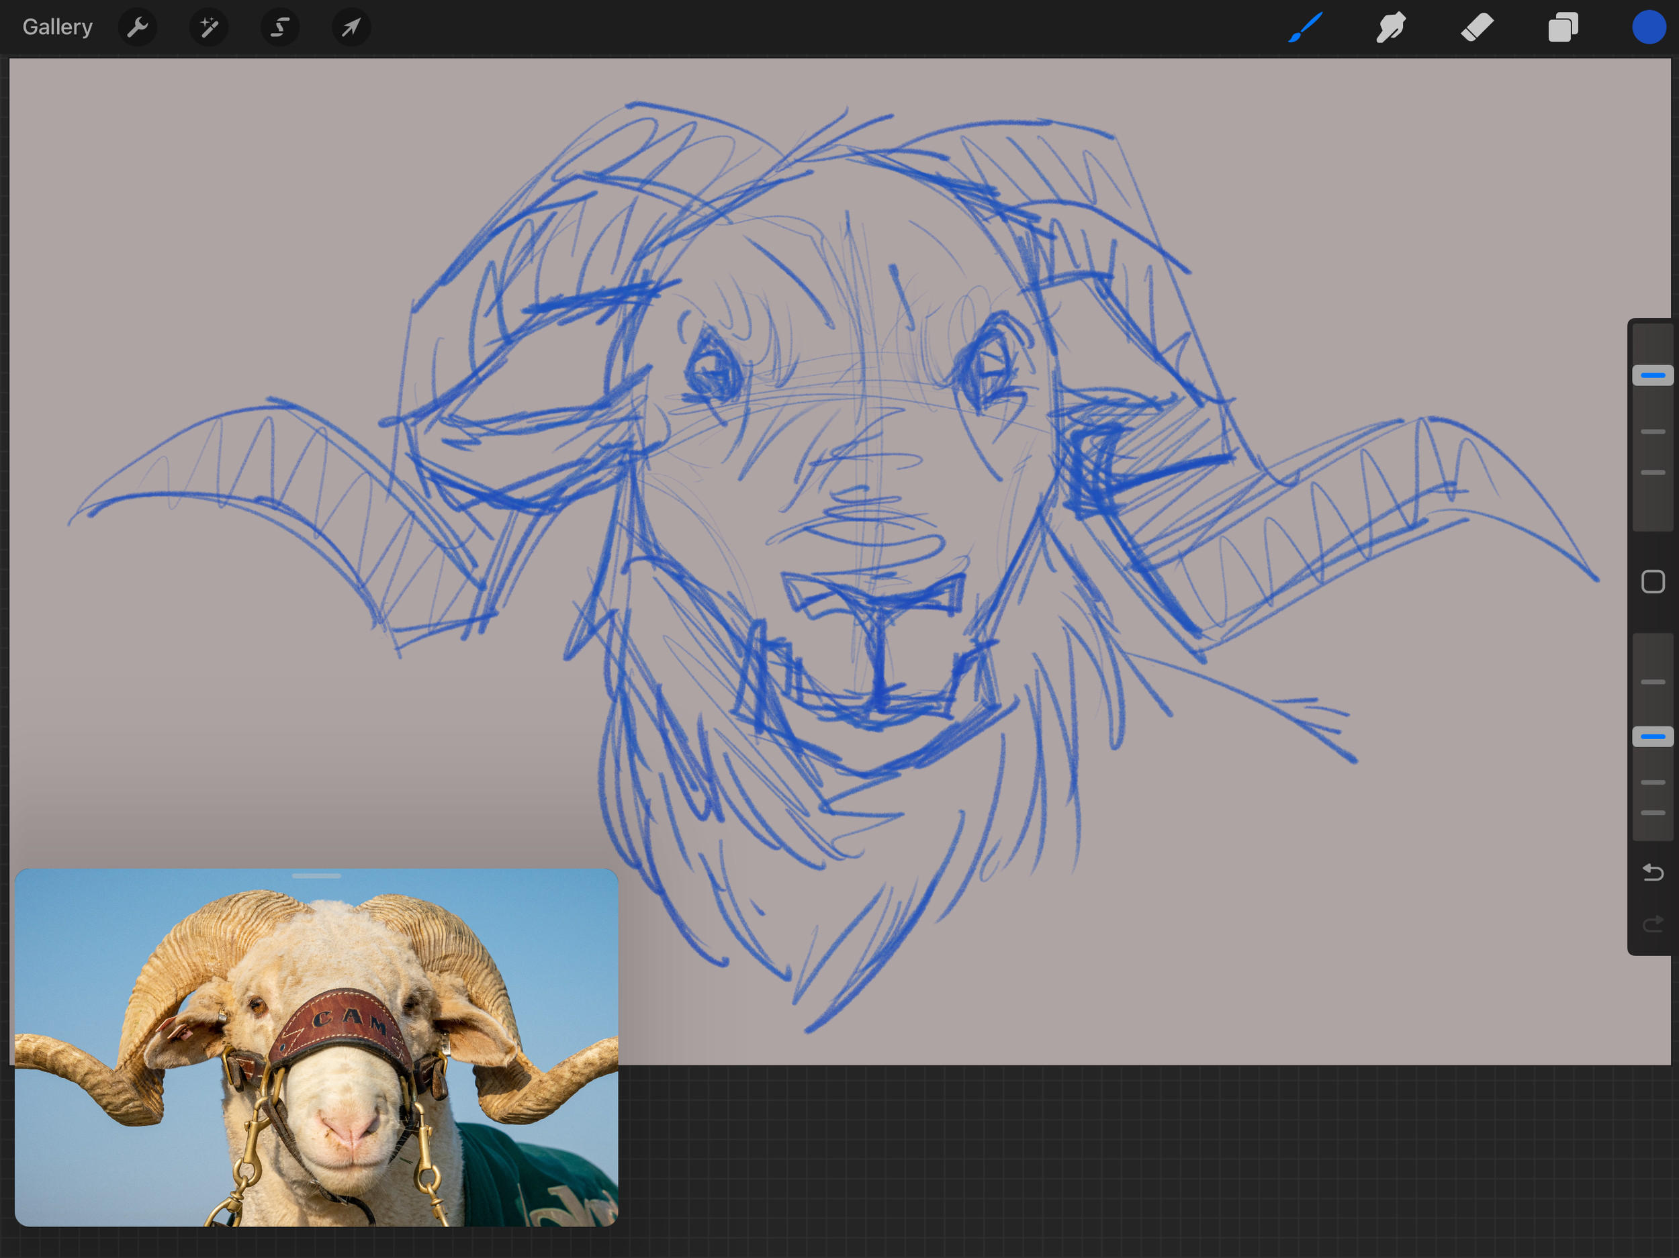The height and width of the screenshot is (1258, 1679).
Task: Grab the reference window top handle bar
Action: (316, 875)
